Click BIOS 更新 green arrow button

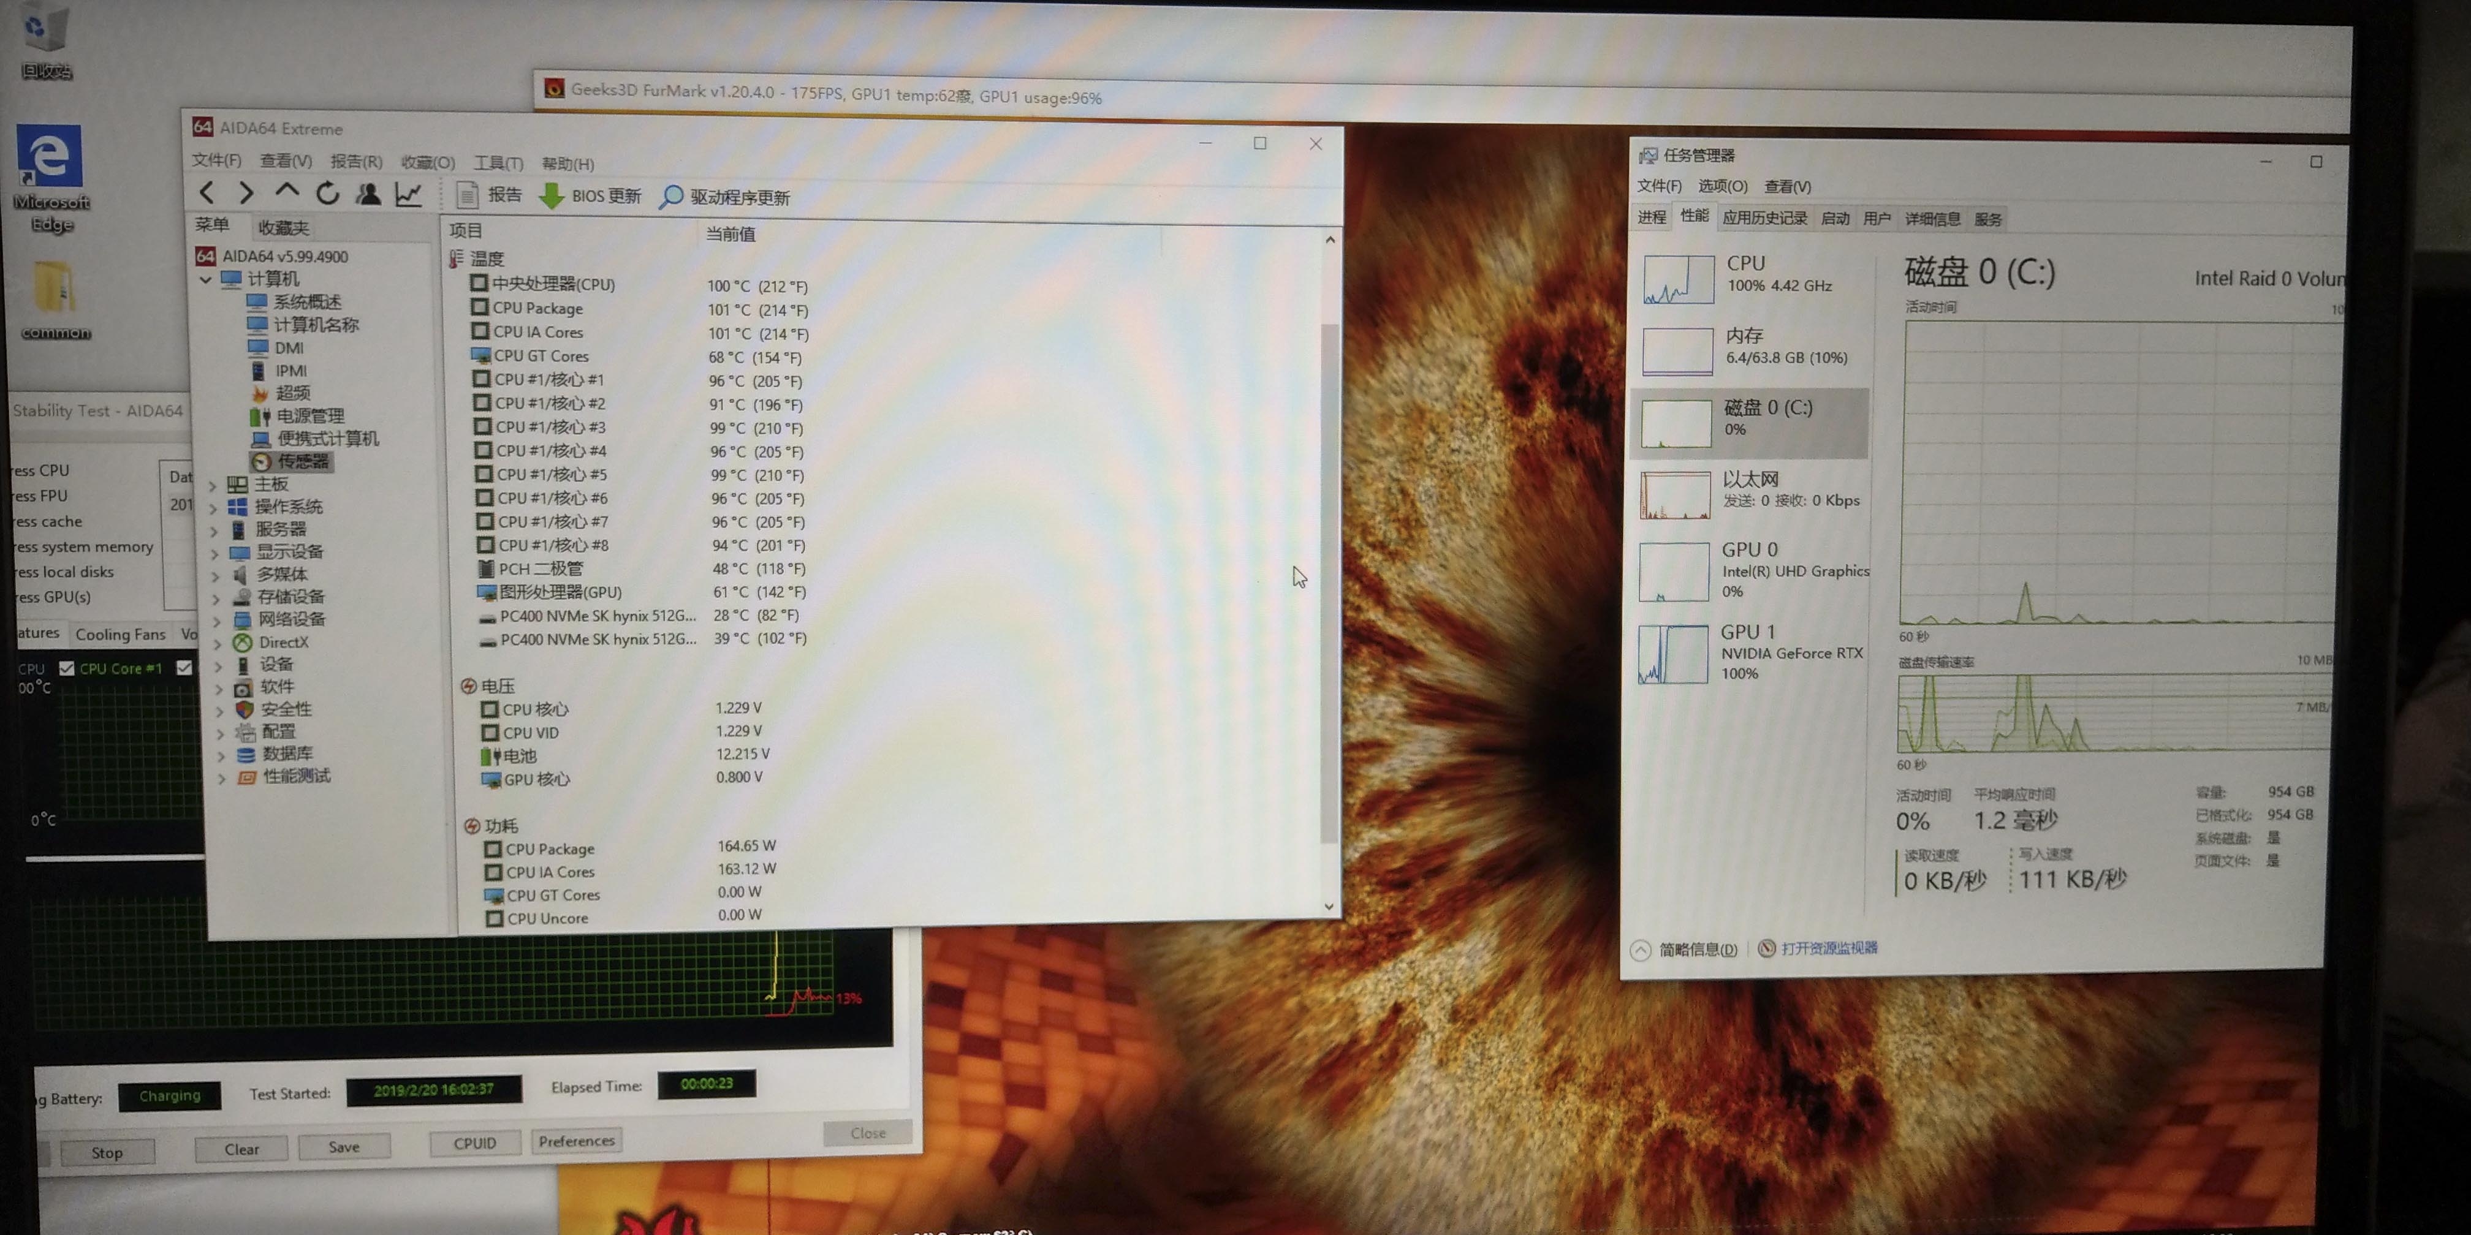click(589, 195)
